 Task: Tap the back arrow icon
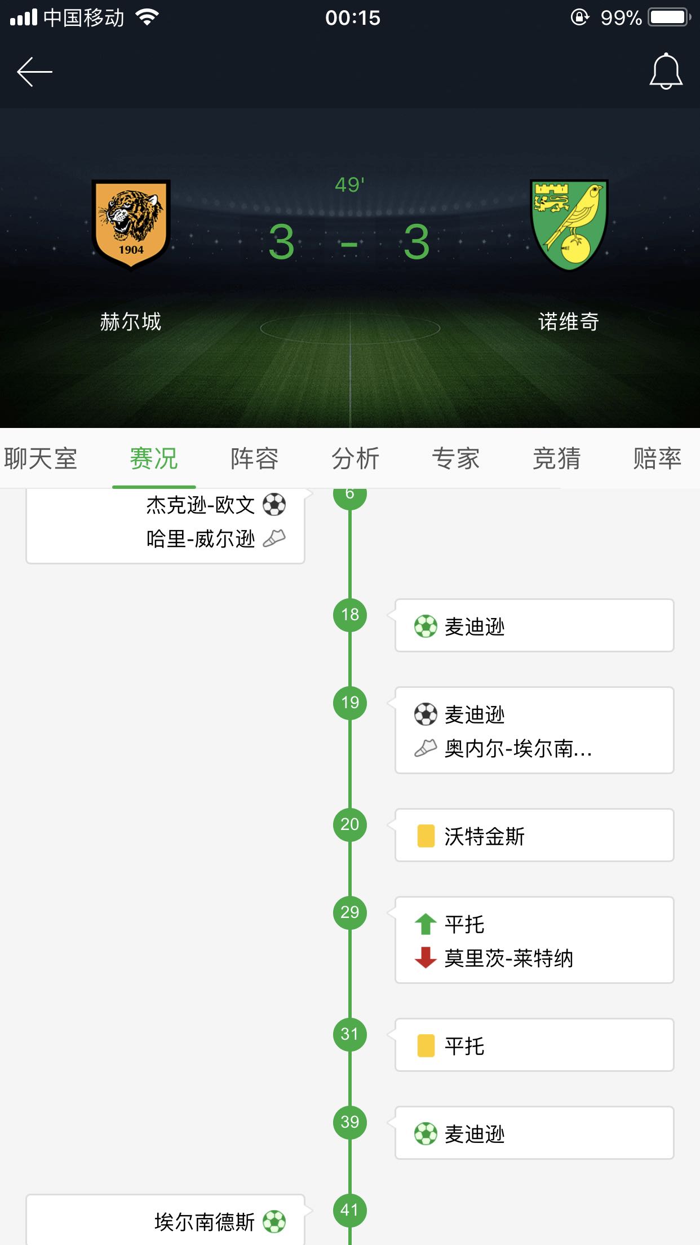tap(34, 72)
